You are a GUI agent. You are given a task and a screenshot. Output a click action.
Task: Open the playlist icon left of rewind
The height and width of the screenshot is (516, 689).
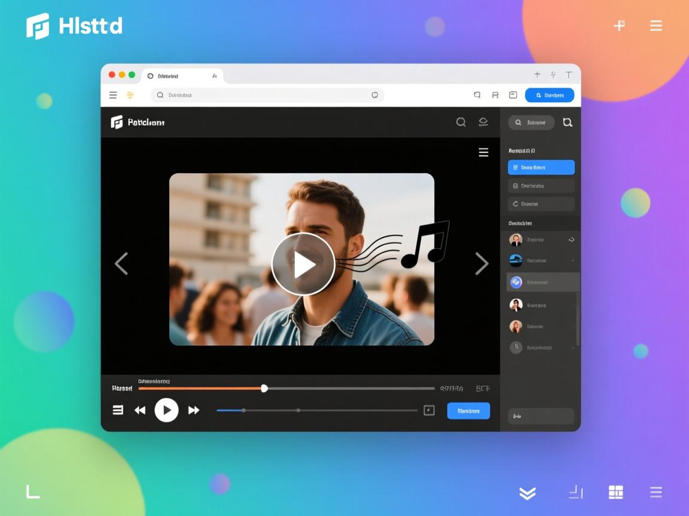click(118, 410)
